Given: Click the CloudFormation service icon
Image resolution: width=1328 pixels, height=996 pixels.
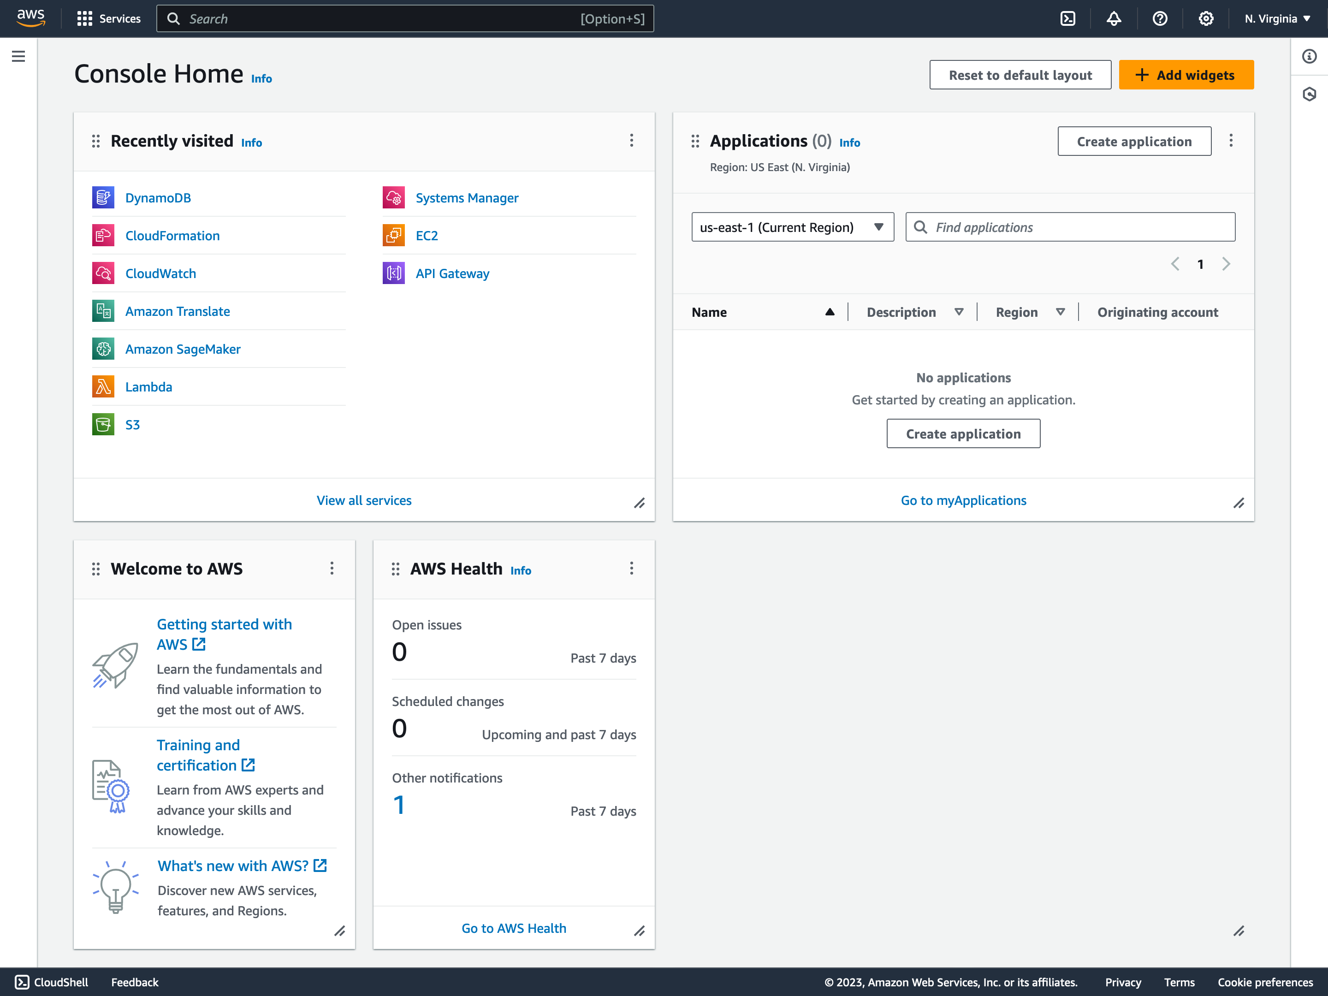Looking at the screenshot, I should [x=103, y=235].
